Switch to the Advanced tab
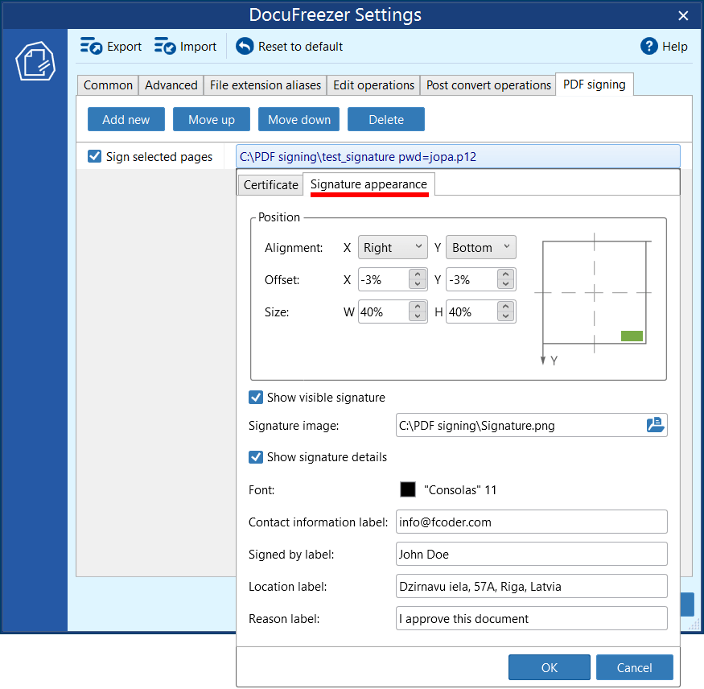704x689 pixels. point(171,85)
